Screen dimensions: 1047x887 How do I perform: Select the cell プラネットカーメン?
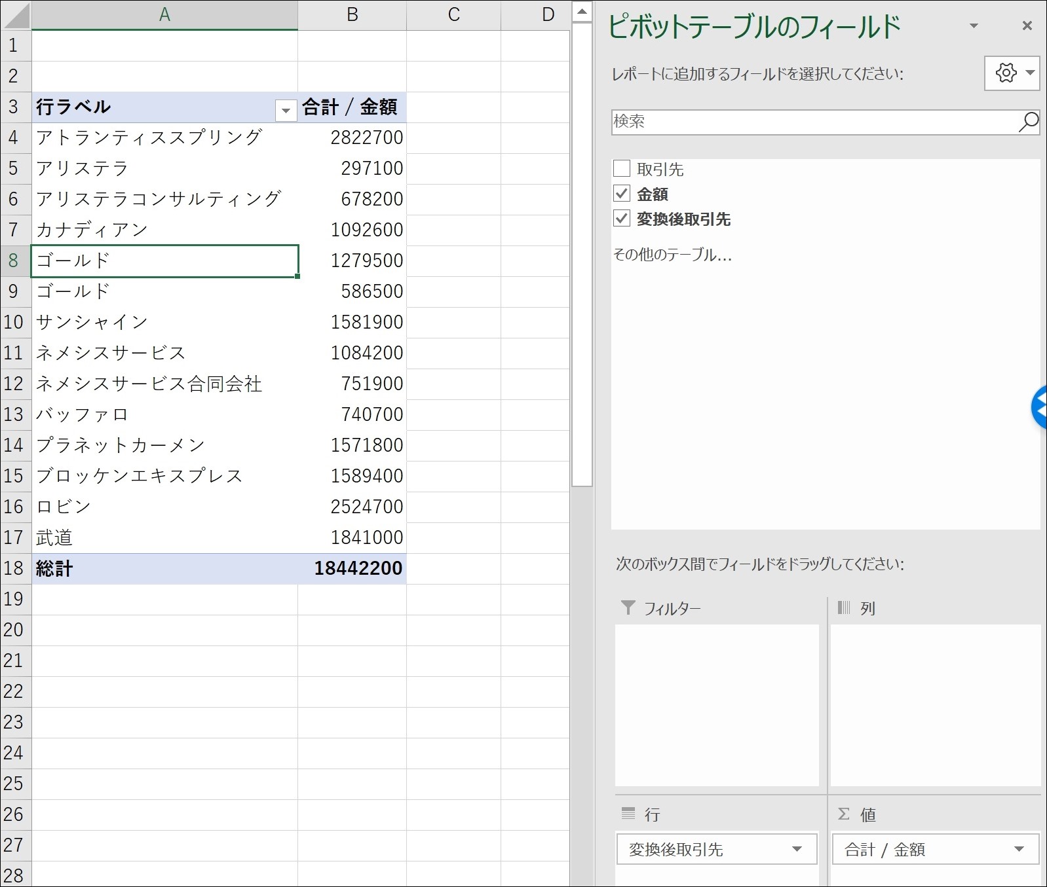click(164, 445)
